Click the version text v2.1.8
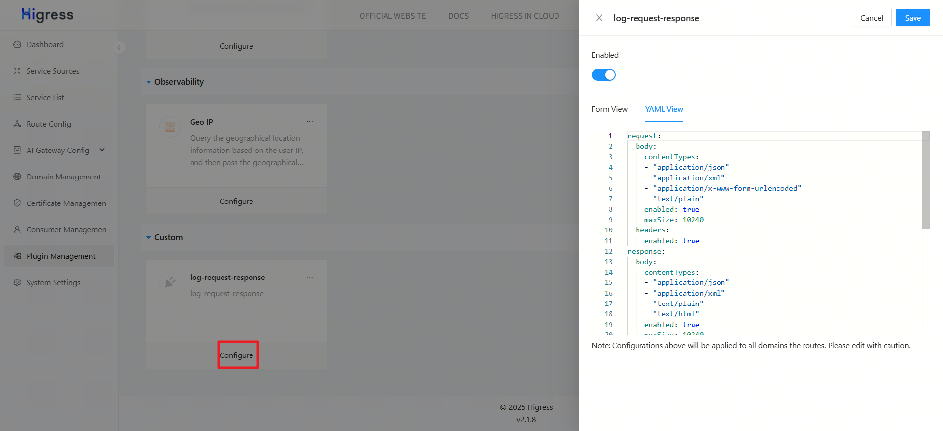This screenshot has height=431, width=943. click(x=526, y=419)
